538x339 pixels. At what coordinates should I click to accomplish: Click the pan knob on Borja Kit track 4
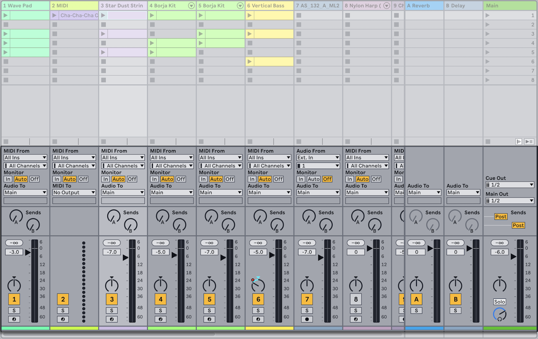point(160,285)
